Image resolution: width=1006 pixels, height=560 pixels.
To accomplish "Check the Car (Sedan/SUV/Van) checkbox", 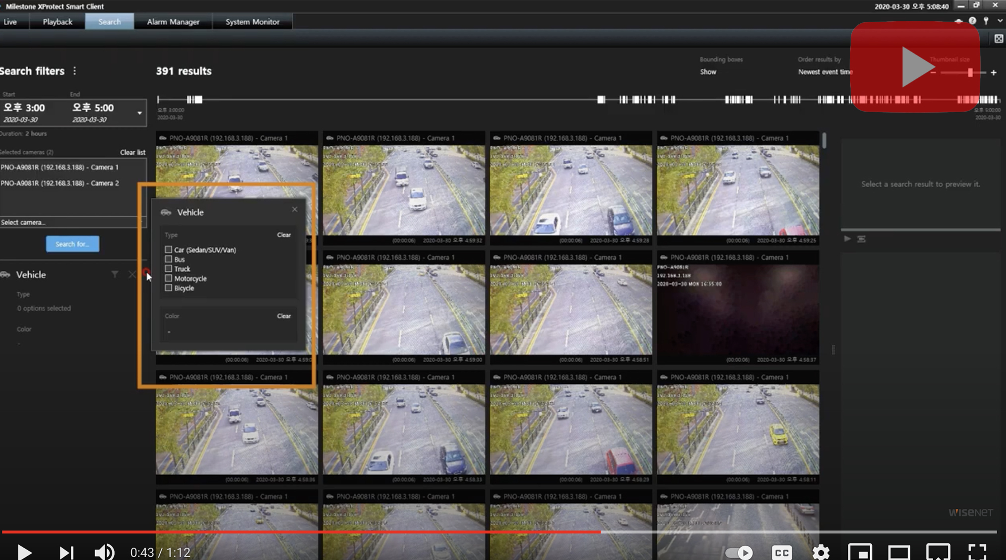I will pyautogui.click(x=169, y=249).
